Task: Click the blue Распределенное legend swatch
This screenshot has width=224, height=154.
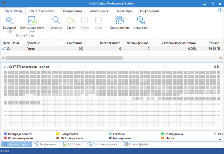Action: pyautogui.click(x=5, y=134)
